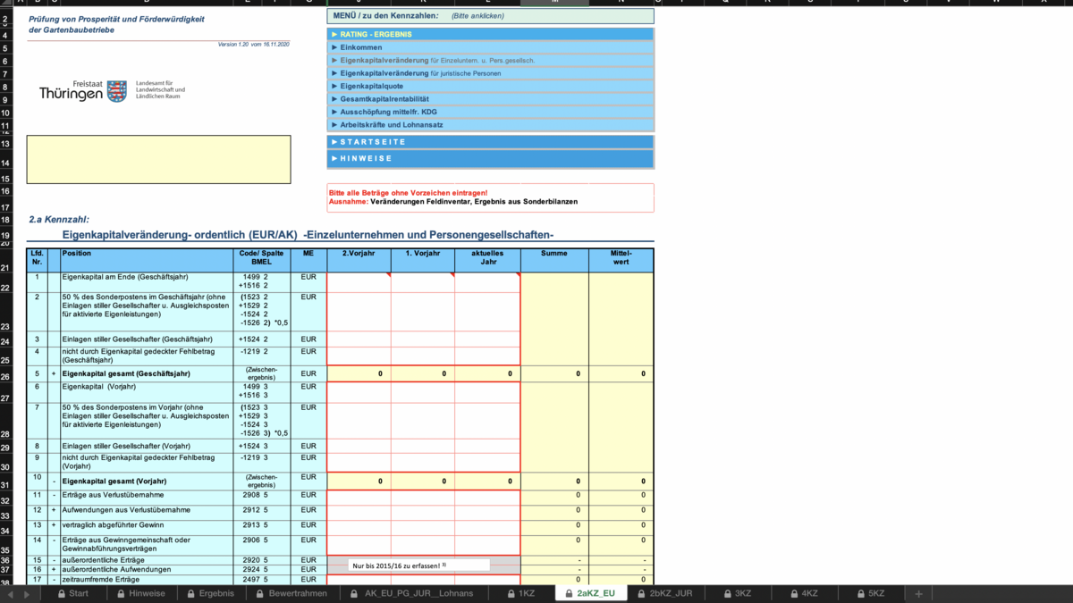Image resolution: width=1073 pixels, height=603 pixels.
Task: Select row header 13
Action: [5, 144]
